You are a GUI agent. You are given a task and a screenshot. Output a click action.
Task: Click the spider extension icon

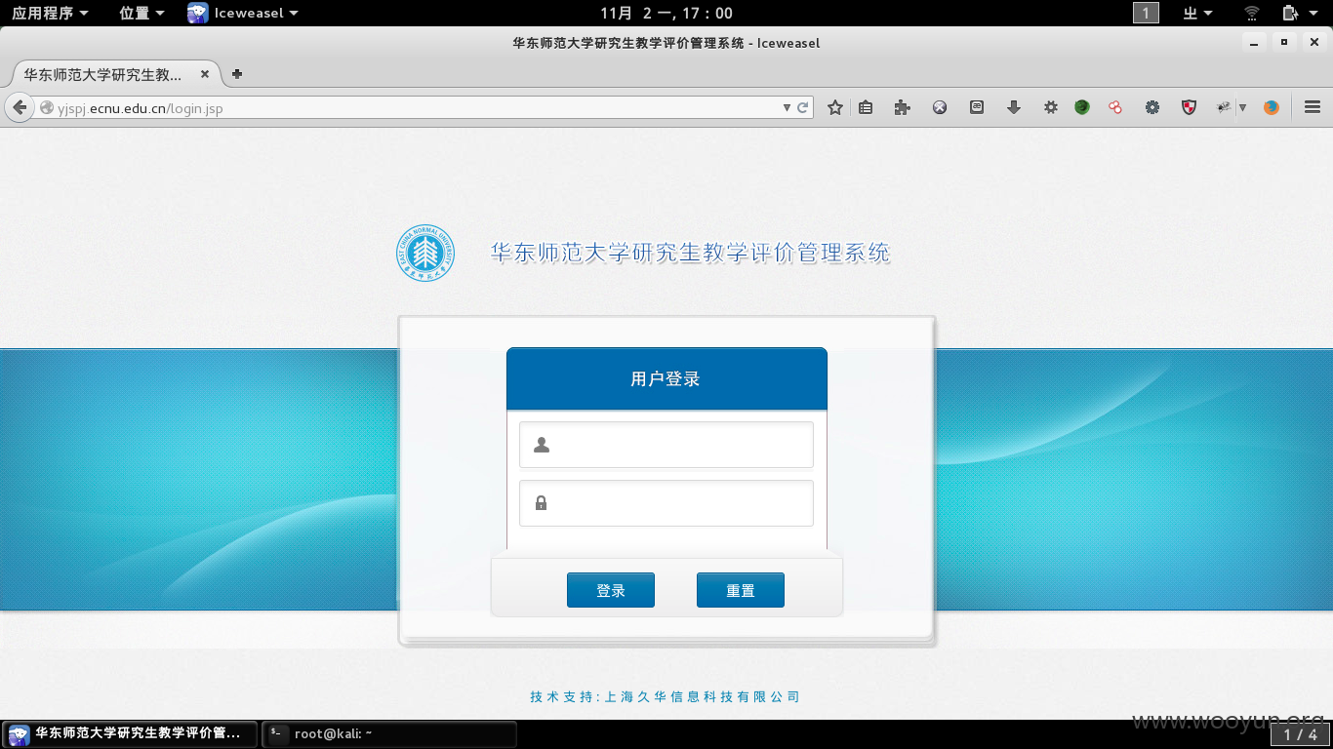(1224, 107)
